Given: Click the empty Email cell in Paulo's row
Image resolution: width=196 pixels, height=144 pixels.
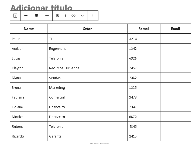Looking at the screenshot, I should coord(176,39).
